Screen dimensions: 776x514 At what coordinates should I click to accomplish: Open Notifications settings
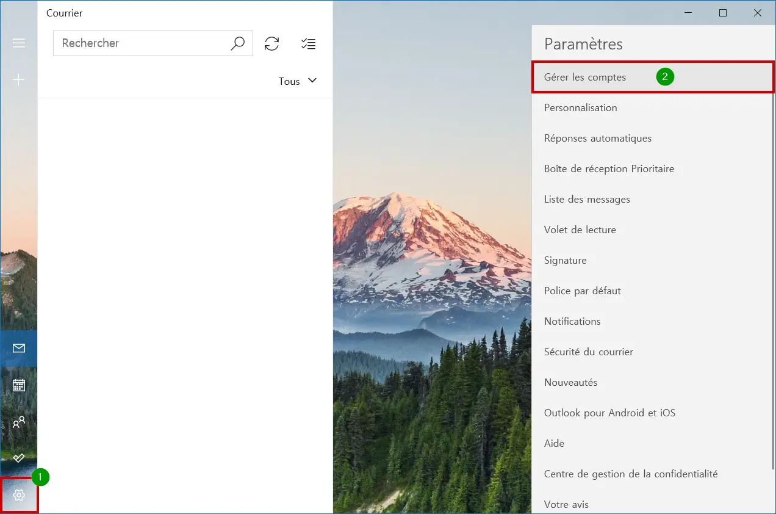click(x=572, y=322)
